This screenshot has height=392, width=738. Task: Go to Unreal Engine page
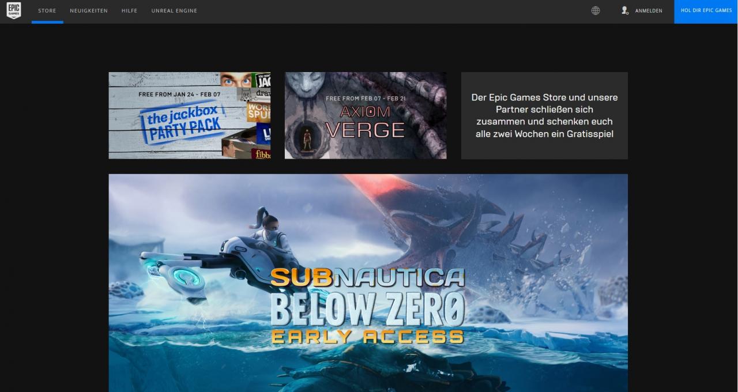(174, 11)
